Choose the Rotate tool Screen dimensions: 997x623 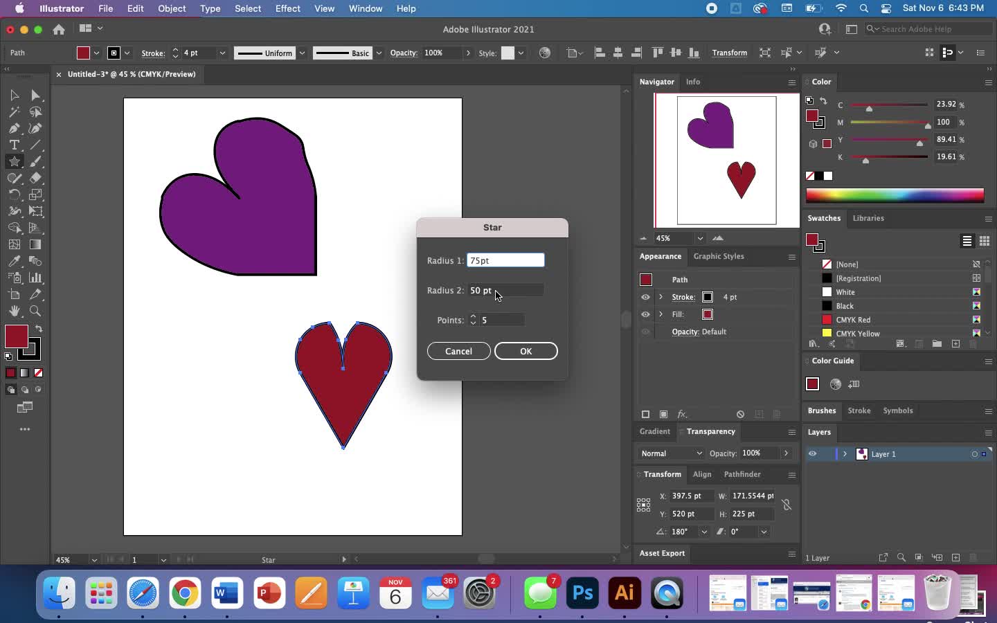pyautogui.click(x=15, y=195)
